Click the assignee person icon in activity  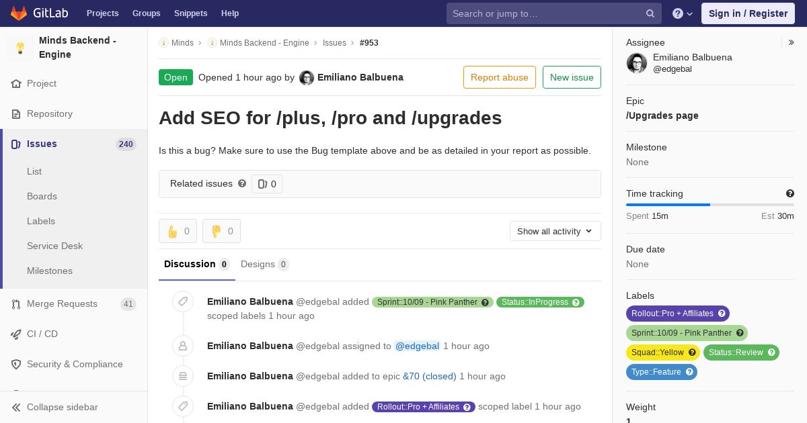click(x=183, y=346)
